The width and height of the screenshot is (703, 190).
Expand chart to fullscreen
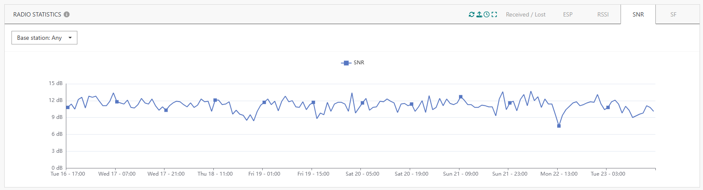point(494,14)
